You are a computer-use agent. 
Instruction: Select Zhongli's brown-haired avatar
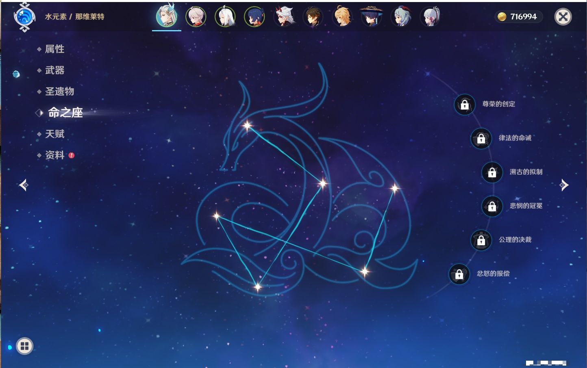(x=313, y=17)
